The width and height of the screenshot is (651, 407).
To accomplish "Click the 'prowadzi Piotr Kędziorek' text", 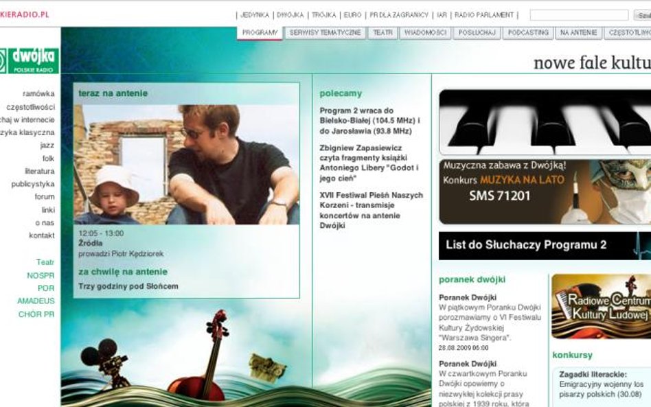I will (x=121, y=253).
